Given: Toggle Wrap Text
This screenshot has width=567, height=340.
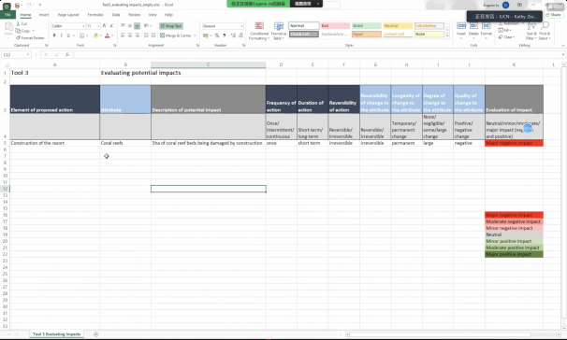Looking at the screenshot, I should (x=171, y=26).
